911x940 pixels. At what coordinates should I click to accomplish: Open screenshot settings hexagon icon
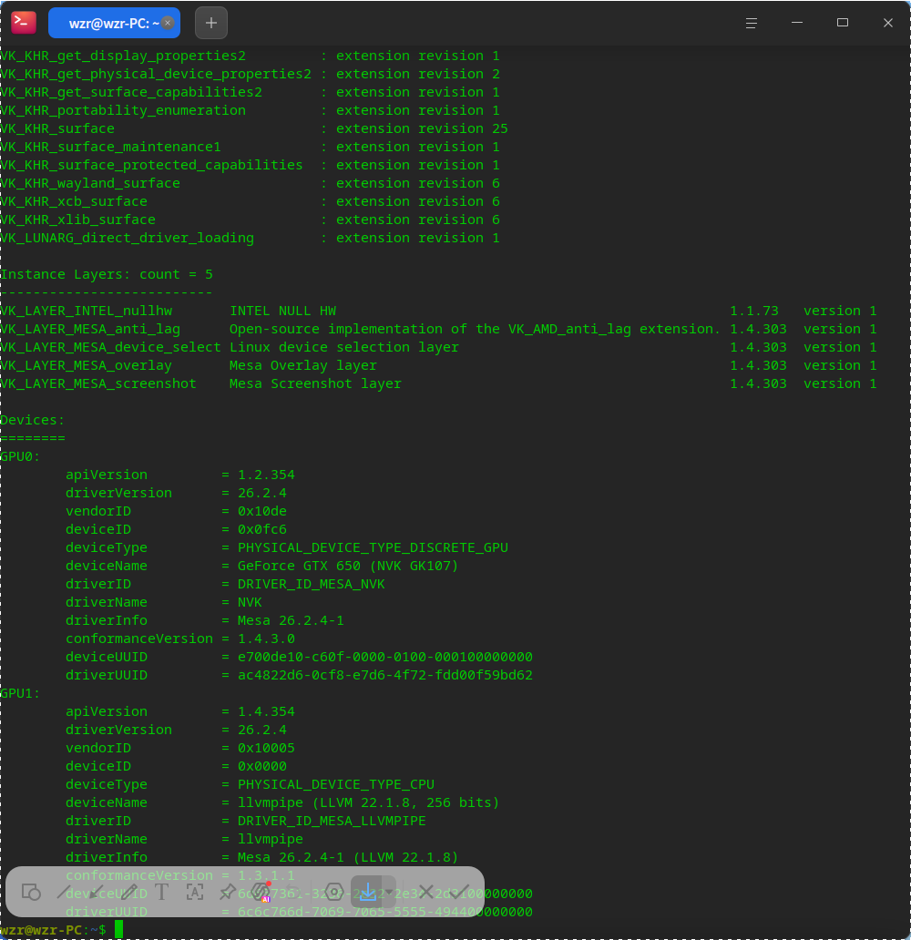[x=334, y=892]
